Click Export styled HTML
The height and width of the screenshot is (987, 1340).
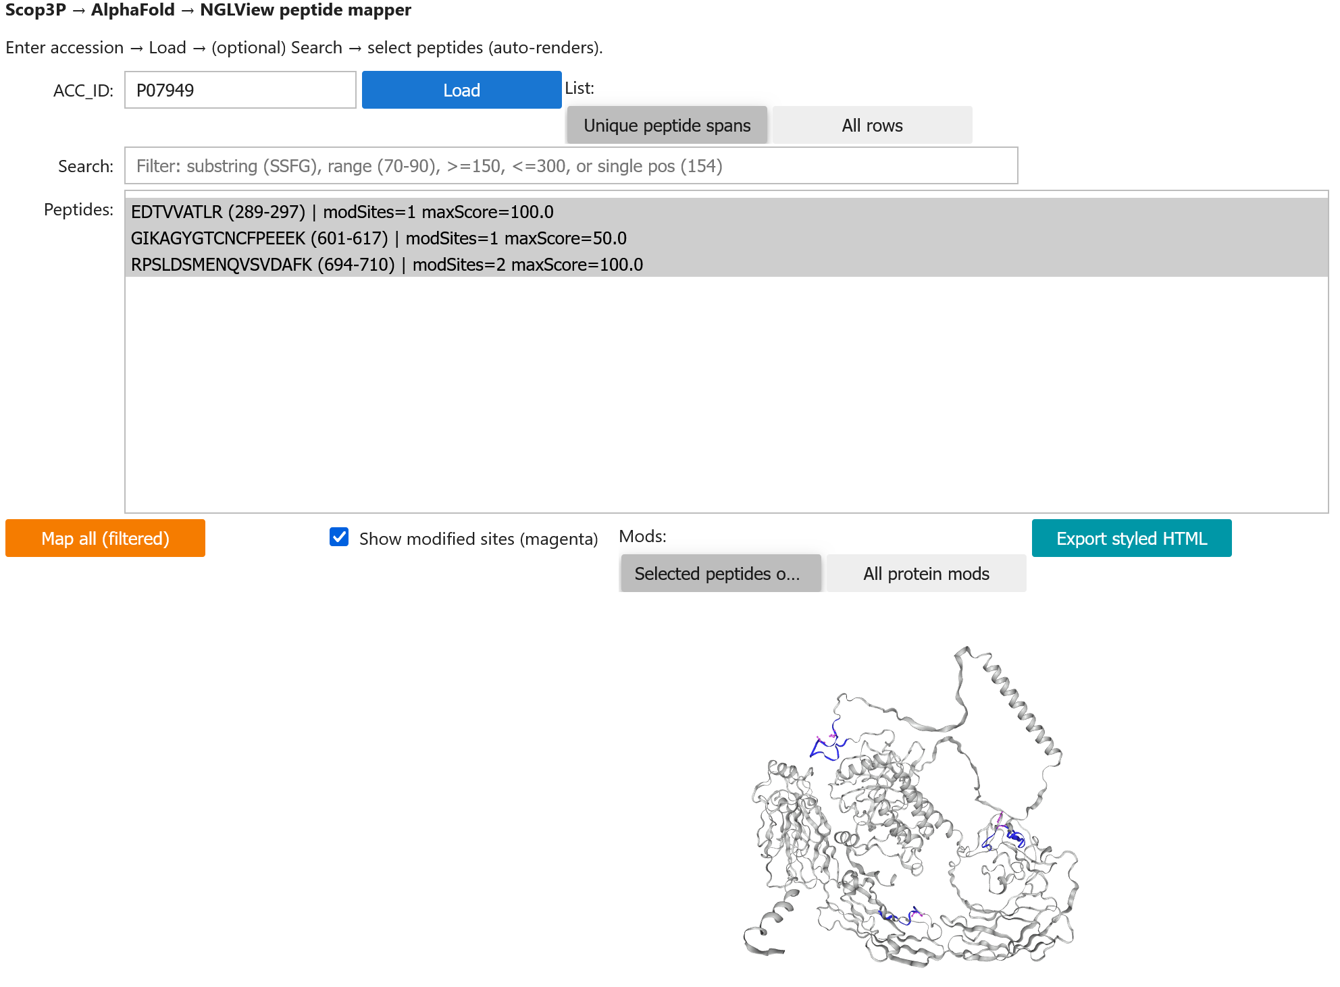click(x=1131, y=538)
